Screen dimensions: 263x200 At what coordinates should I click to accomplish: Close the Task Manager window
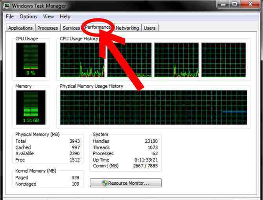[250, 4]
